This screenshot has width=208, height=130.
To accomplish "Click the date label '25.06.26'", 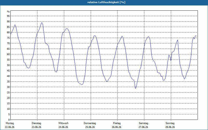I will [90, 127].
